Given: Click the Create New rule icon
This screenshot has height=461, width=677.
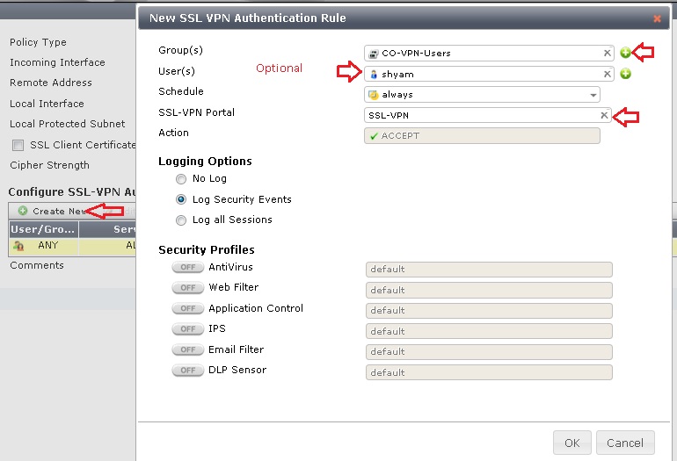Looking at the screenshot, I should [23, 211].
